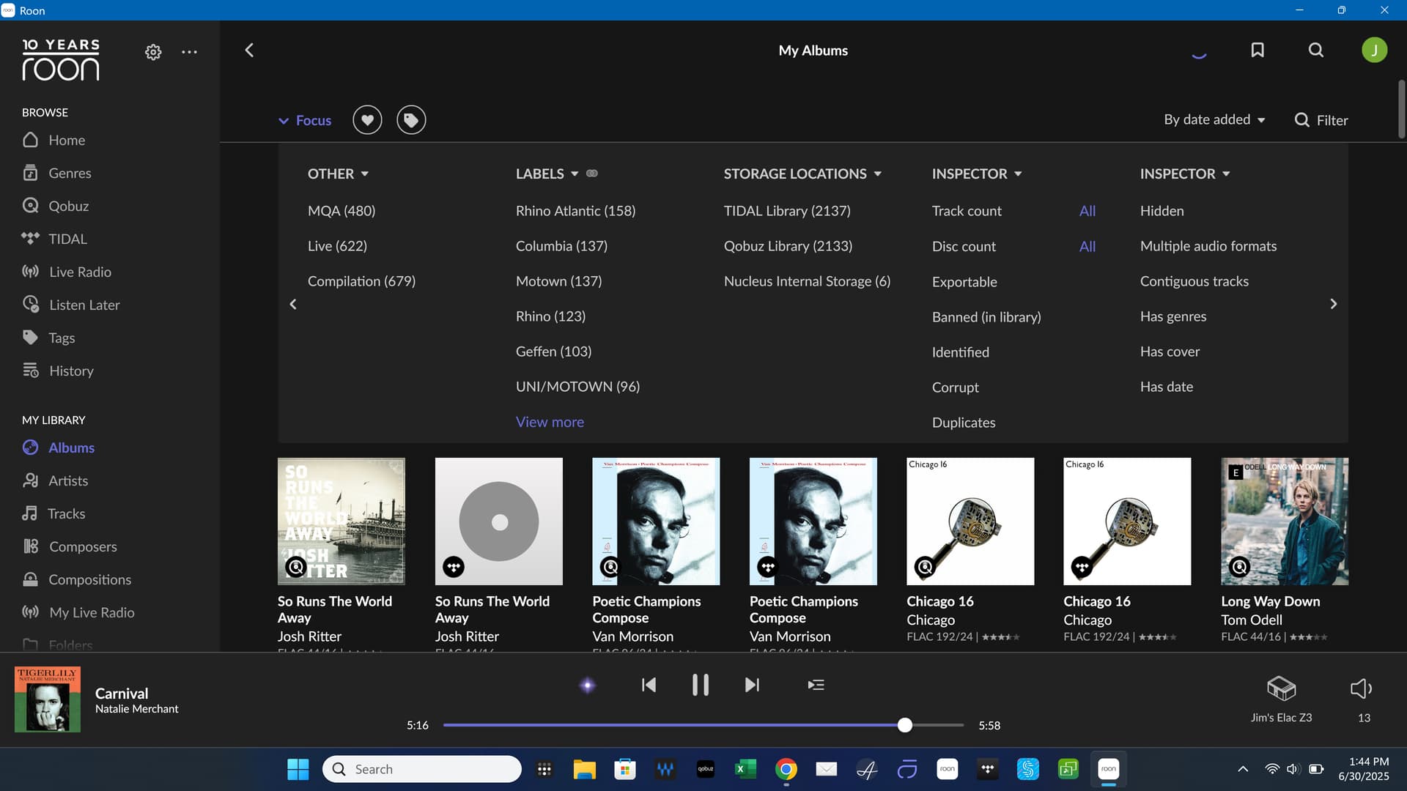Viewport: 1407px width, 791px height.
Task: Select Geffen (103) label
Action: 553,352
